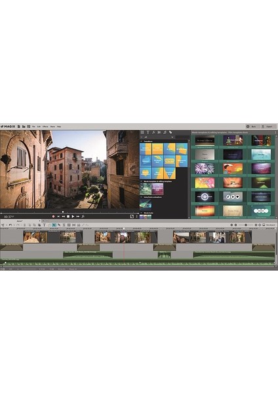Select the demo project tab

point(20,221)
